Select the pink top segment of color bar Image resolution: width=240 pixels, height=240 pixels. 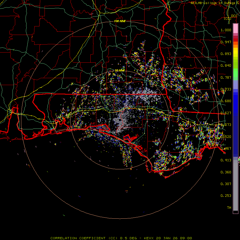(235, 29)
